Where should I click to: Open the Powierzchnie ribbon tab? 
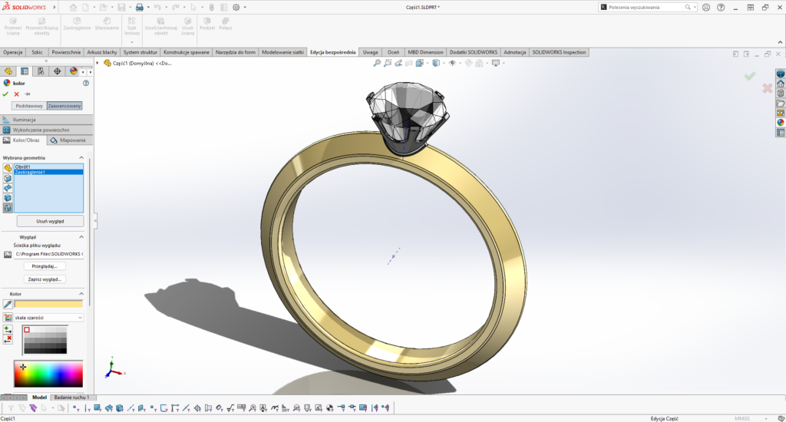tap(67, 52)
